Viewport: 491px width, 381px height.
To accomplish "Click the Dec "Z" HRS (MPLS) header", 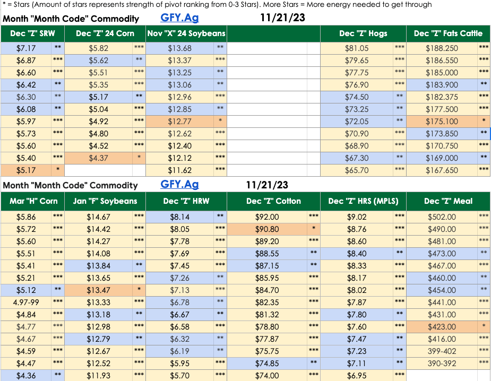I will click(x=363, y=201).
